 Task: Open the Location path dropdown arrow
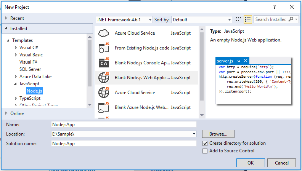click(x=194, y=134)
